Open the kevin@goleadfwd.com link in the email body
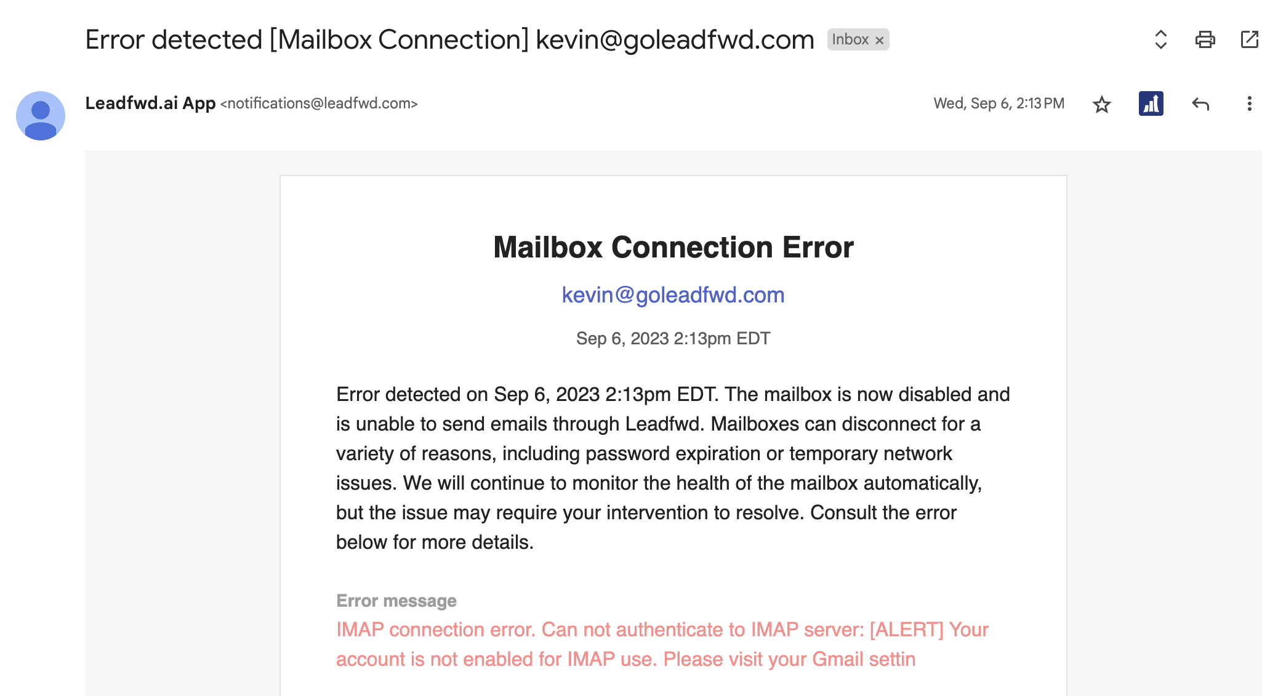This screenshot has width=1278, height=696. pos(673,295)
